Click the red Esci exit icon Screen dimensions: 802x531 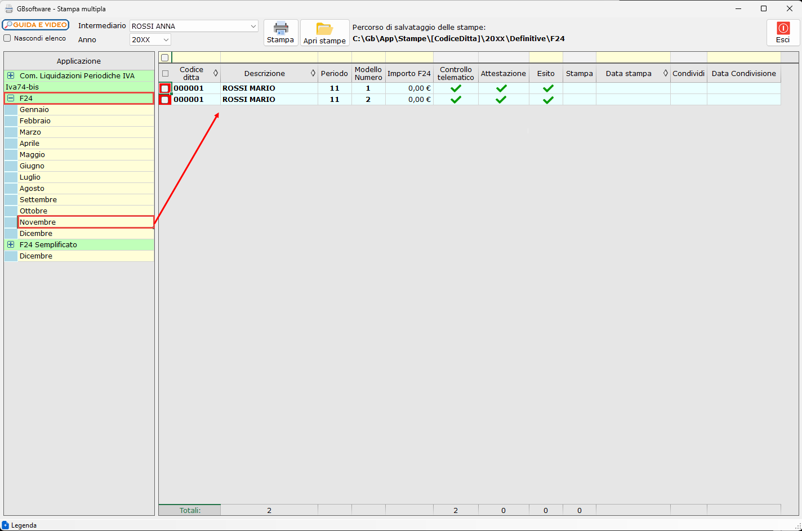point(783,28)
